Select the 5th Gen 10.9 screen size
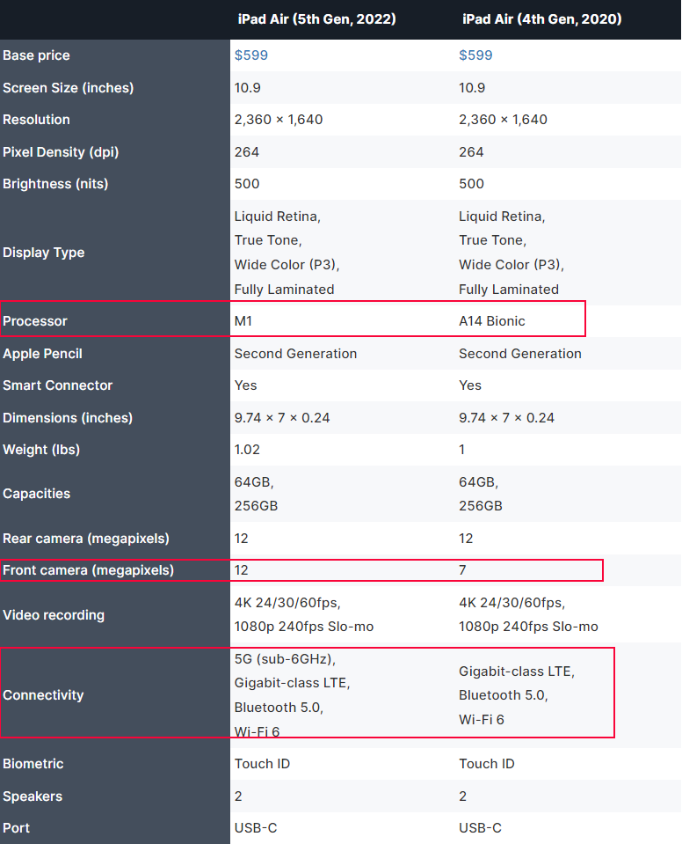Screen dimensions: 682x844 point(247,88)
